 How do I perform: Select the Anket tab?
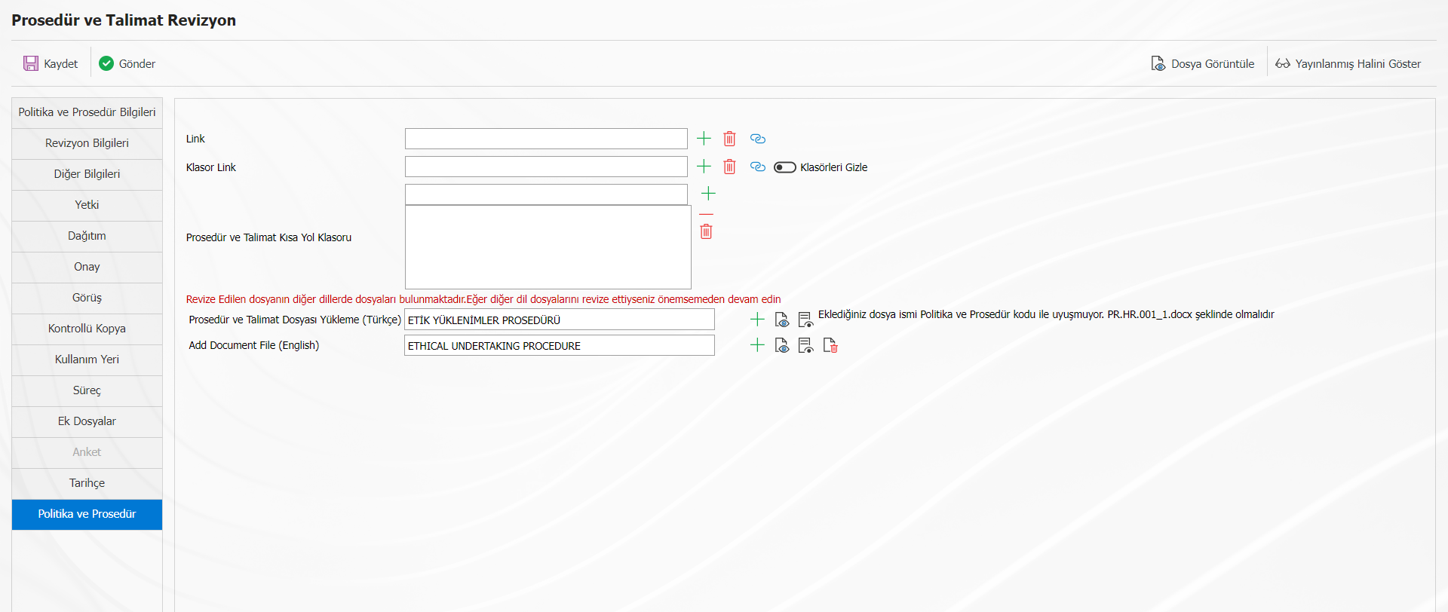[87, 452]
